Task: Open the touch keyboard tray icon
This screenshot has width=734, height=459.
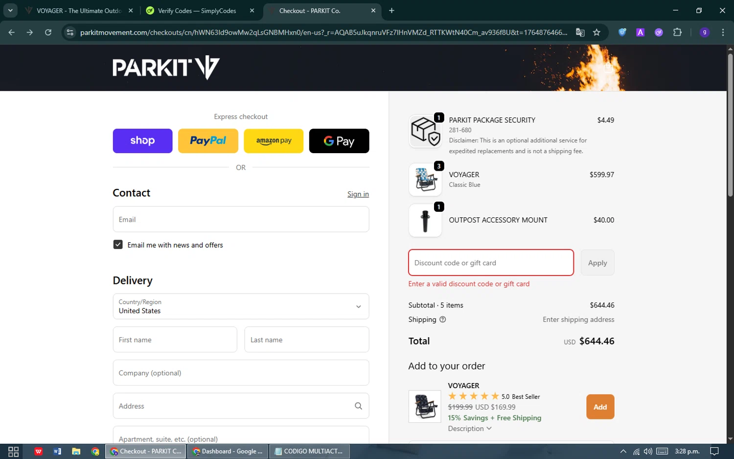Action: [662, 451]
